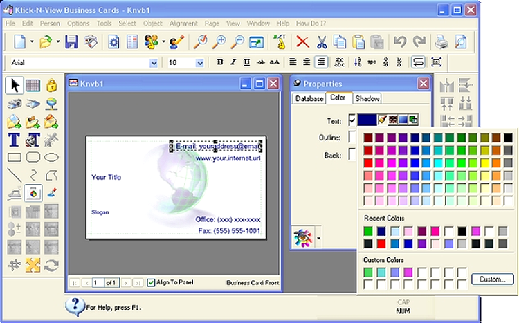The image size is (519, 323).
Task: Click the color eye icon in Properties
Action: coord(303,238)
